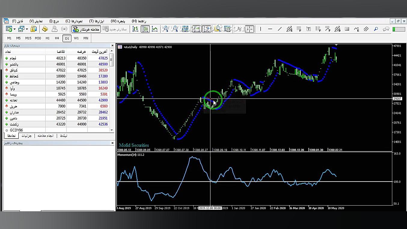
Task: Enable the W1 weekly timeframe
Action: pos(76,38)
